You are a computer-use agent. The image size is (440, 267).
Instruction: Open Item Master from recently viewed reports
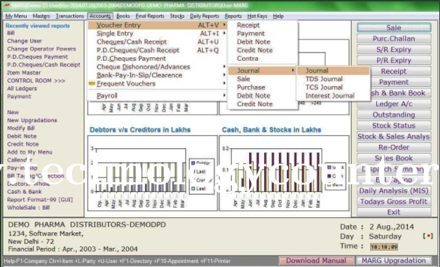[x=24, y=72]
